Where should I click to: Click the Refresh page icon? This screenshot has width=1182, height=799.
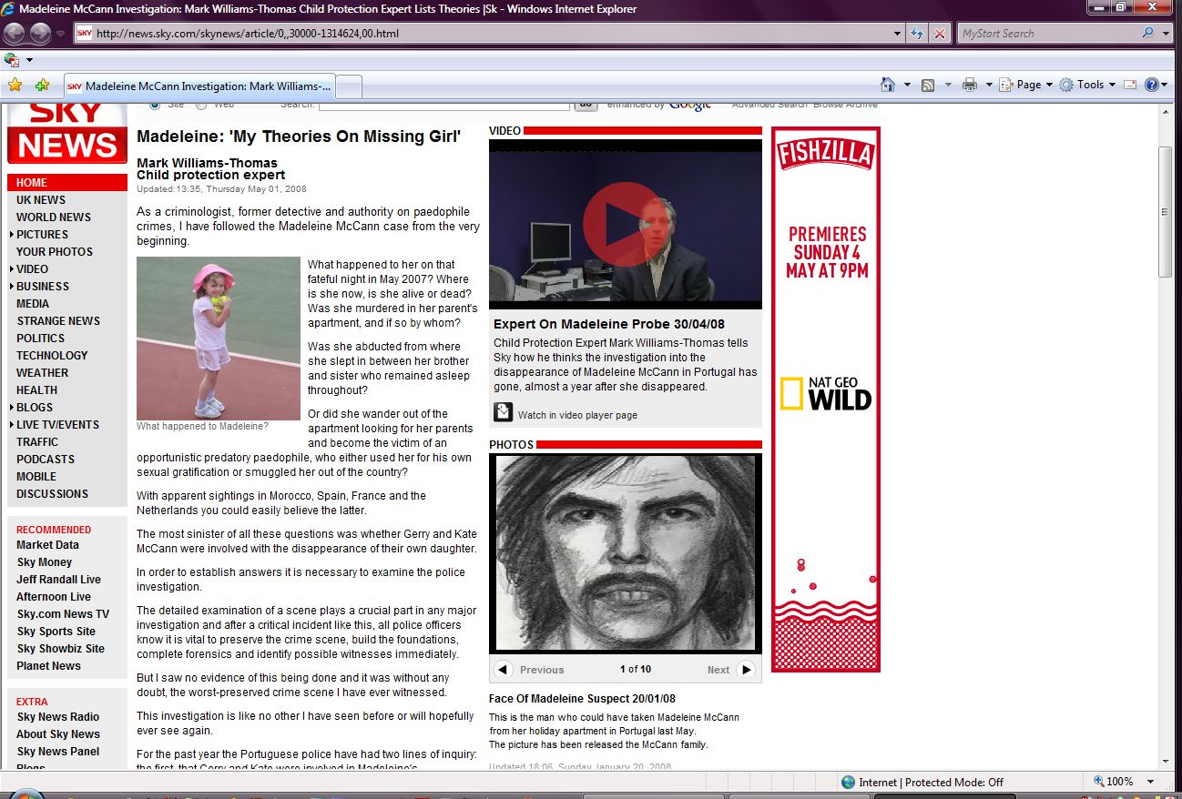click(918, 34)
